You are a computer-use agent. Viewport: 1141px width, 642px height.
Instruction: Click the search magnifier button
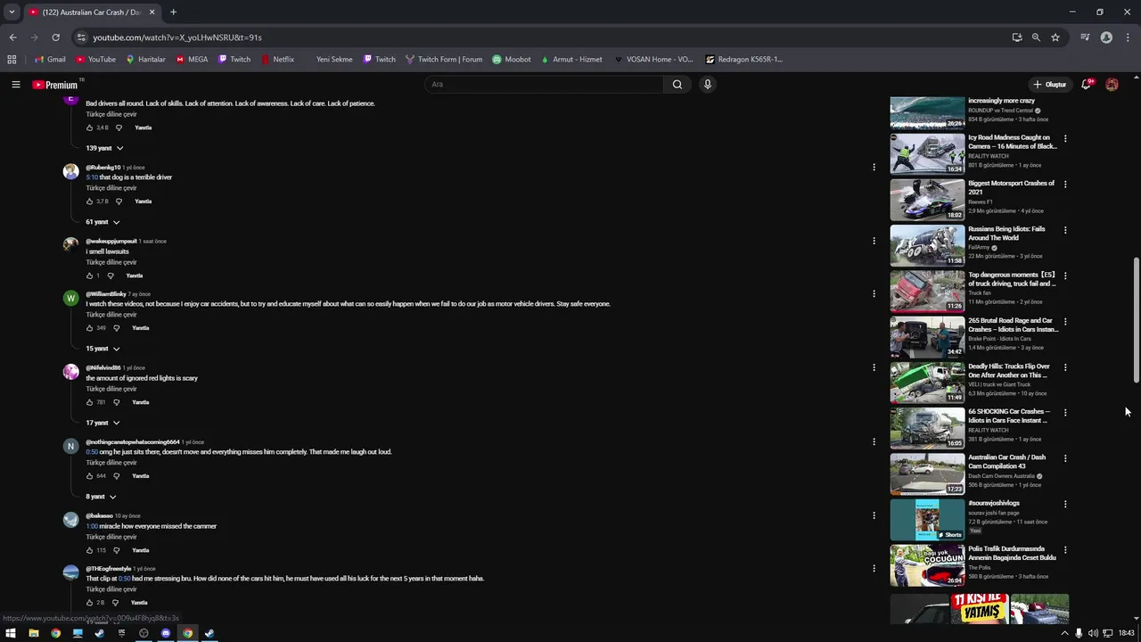[677, 85]
